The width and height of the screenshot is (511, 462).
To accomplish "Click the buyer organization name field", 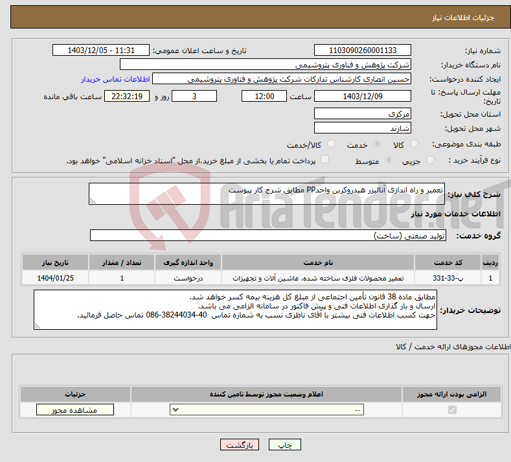I will tap(266, 65).
